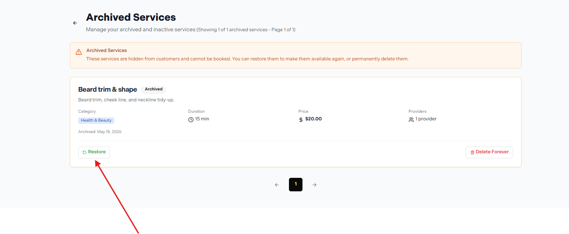This screenshot has width=569, height=234.
Task: Open the Beard trim & shape service title
Action: point(107,90)
